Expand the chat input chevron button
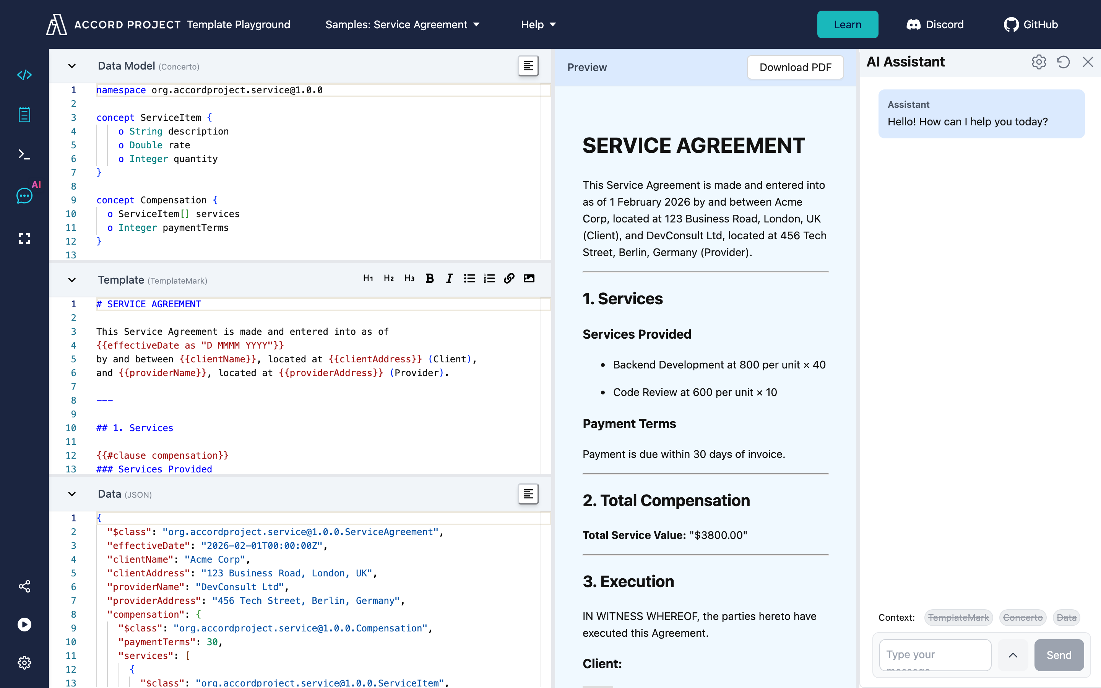The image size is (1101, 688). [x=1013, y=655]
